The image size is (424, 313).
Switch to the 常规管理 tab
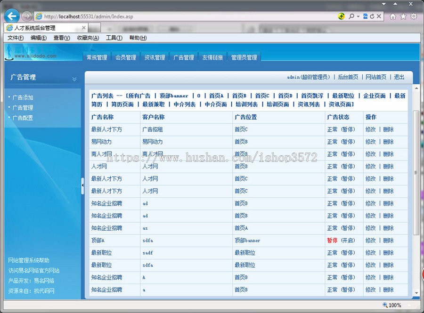coord(97,57)
